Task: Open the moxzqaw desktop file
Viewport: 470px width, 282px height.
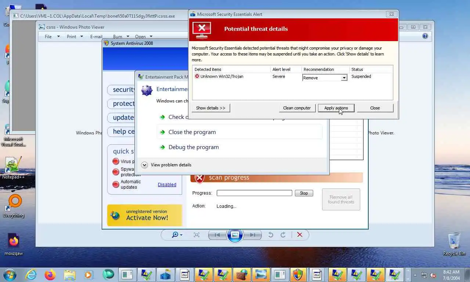Action: (14, 244)
